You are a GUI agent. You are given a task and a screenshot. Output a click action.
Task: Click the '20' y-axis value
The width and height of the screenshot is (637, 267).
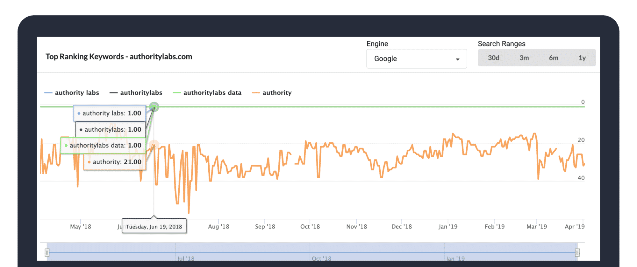(x=581, y=140)
